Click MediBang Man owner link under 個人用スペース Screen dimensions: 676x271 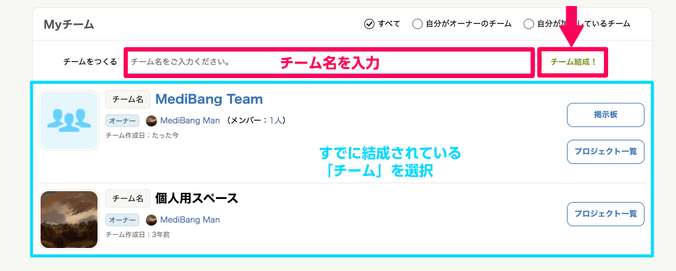click(190, 220)
